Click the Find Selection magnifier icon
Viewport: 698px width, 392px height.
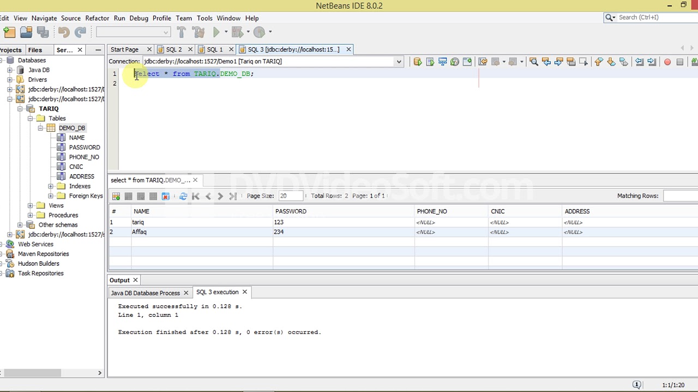(x=534, y=62)
